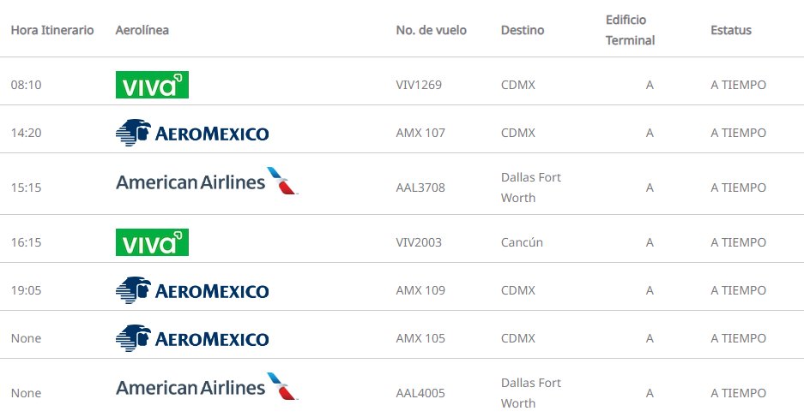Viewport: 804px width, 417px height.
Task: Click A TIEMPO status for flight AMX 107
Action: pos(738,133)
